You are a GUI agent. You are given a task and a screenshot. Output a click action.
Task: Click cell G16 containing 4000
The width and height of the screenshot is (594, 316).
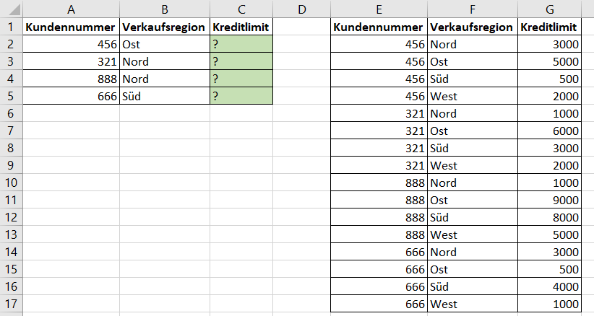click(550, 286)
